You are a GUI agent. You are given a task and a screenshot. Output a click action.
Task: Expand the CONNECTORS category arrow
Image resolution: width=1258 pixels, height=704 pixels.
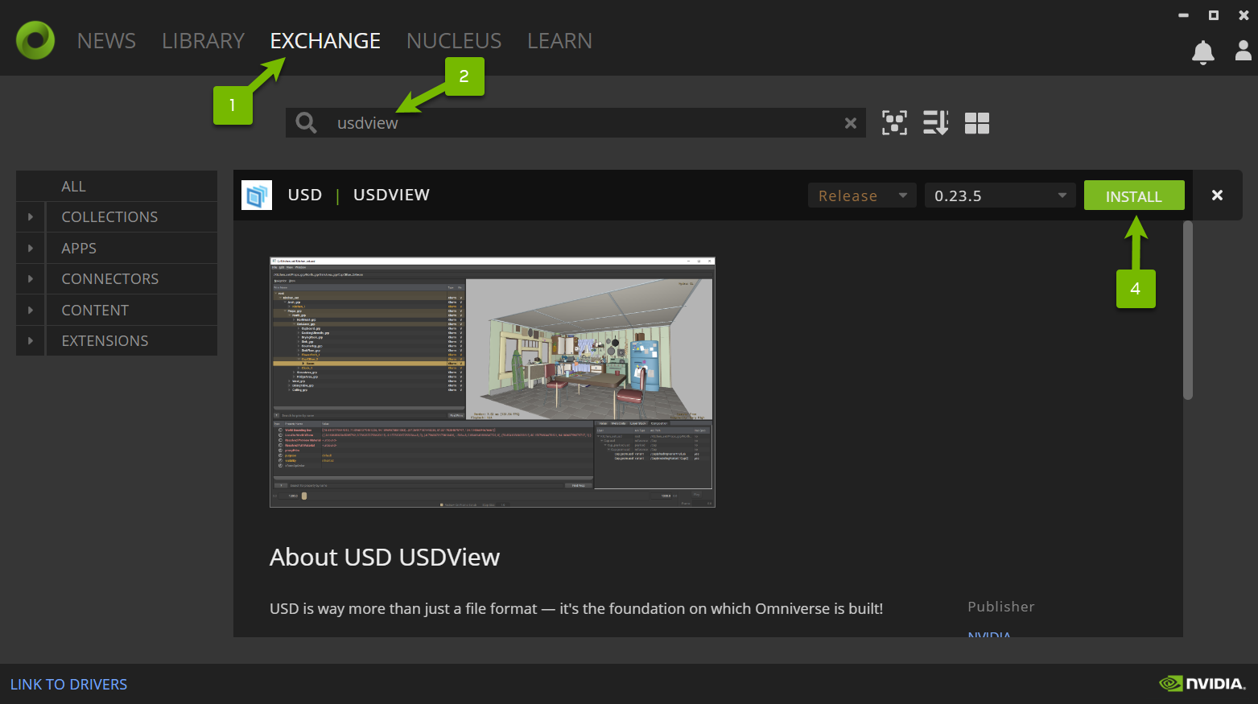point(31,279)
